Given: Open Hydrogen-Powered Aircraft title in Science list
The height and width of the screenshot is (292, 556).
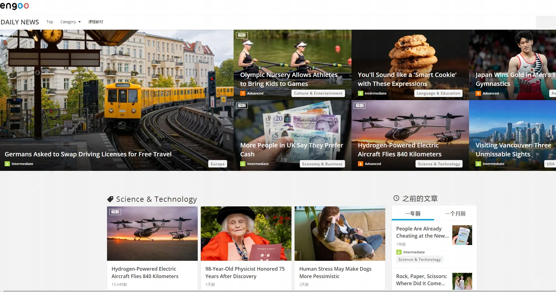Looking at the screenshot, I should (145, 273).
